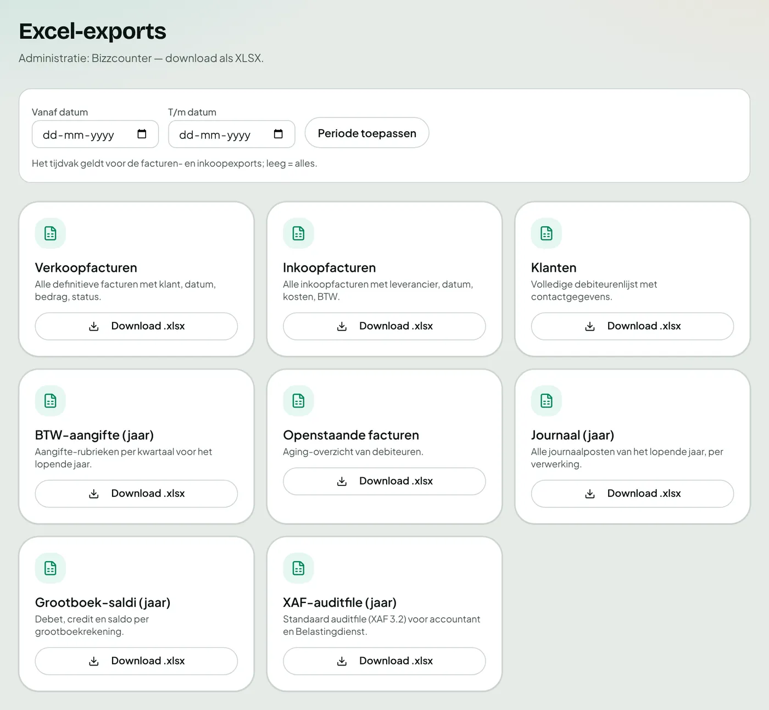Image resolution: width=769 pixels, height=710 pixels.
Task: Click the Openstaande facturen title
Action: [x=351, y=435]
